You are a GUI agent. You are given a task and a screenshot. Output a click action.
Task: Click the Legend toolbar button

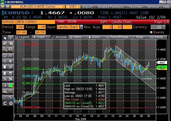pos(22,37)
